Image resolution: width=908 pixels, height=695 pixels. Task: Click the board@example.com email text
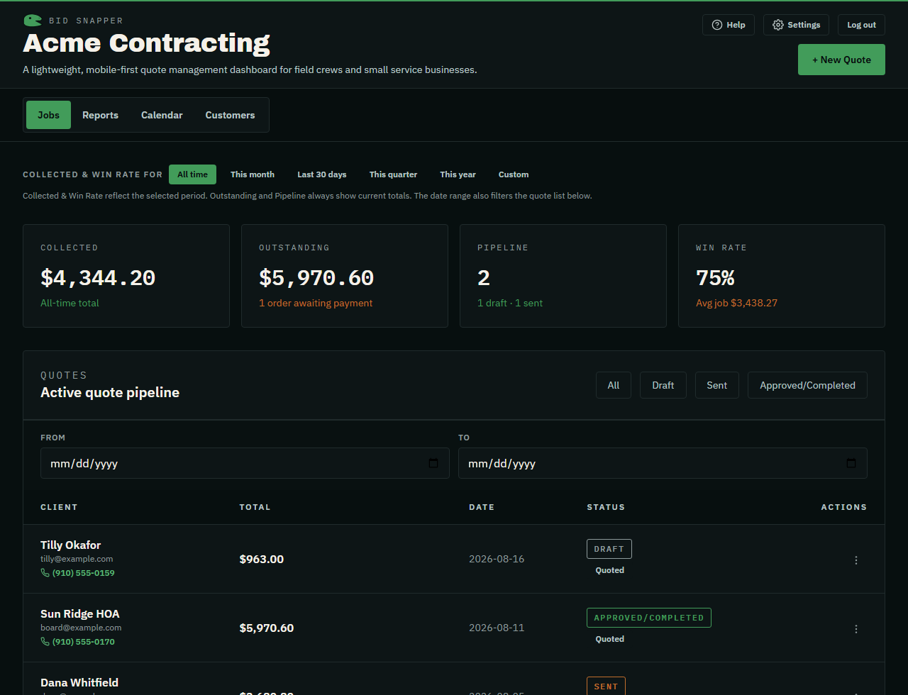pos(81,628)
